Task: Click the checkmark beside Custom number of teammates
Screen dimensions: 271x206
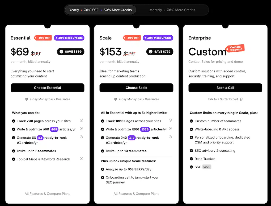Action: tap(191, 121)
